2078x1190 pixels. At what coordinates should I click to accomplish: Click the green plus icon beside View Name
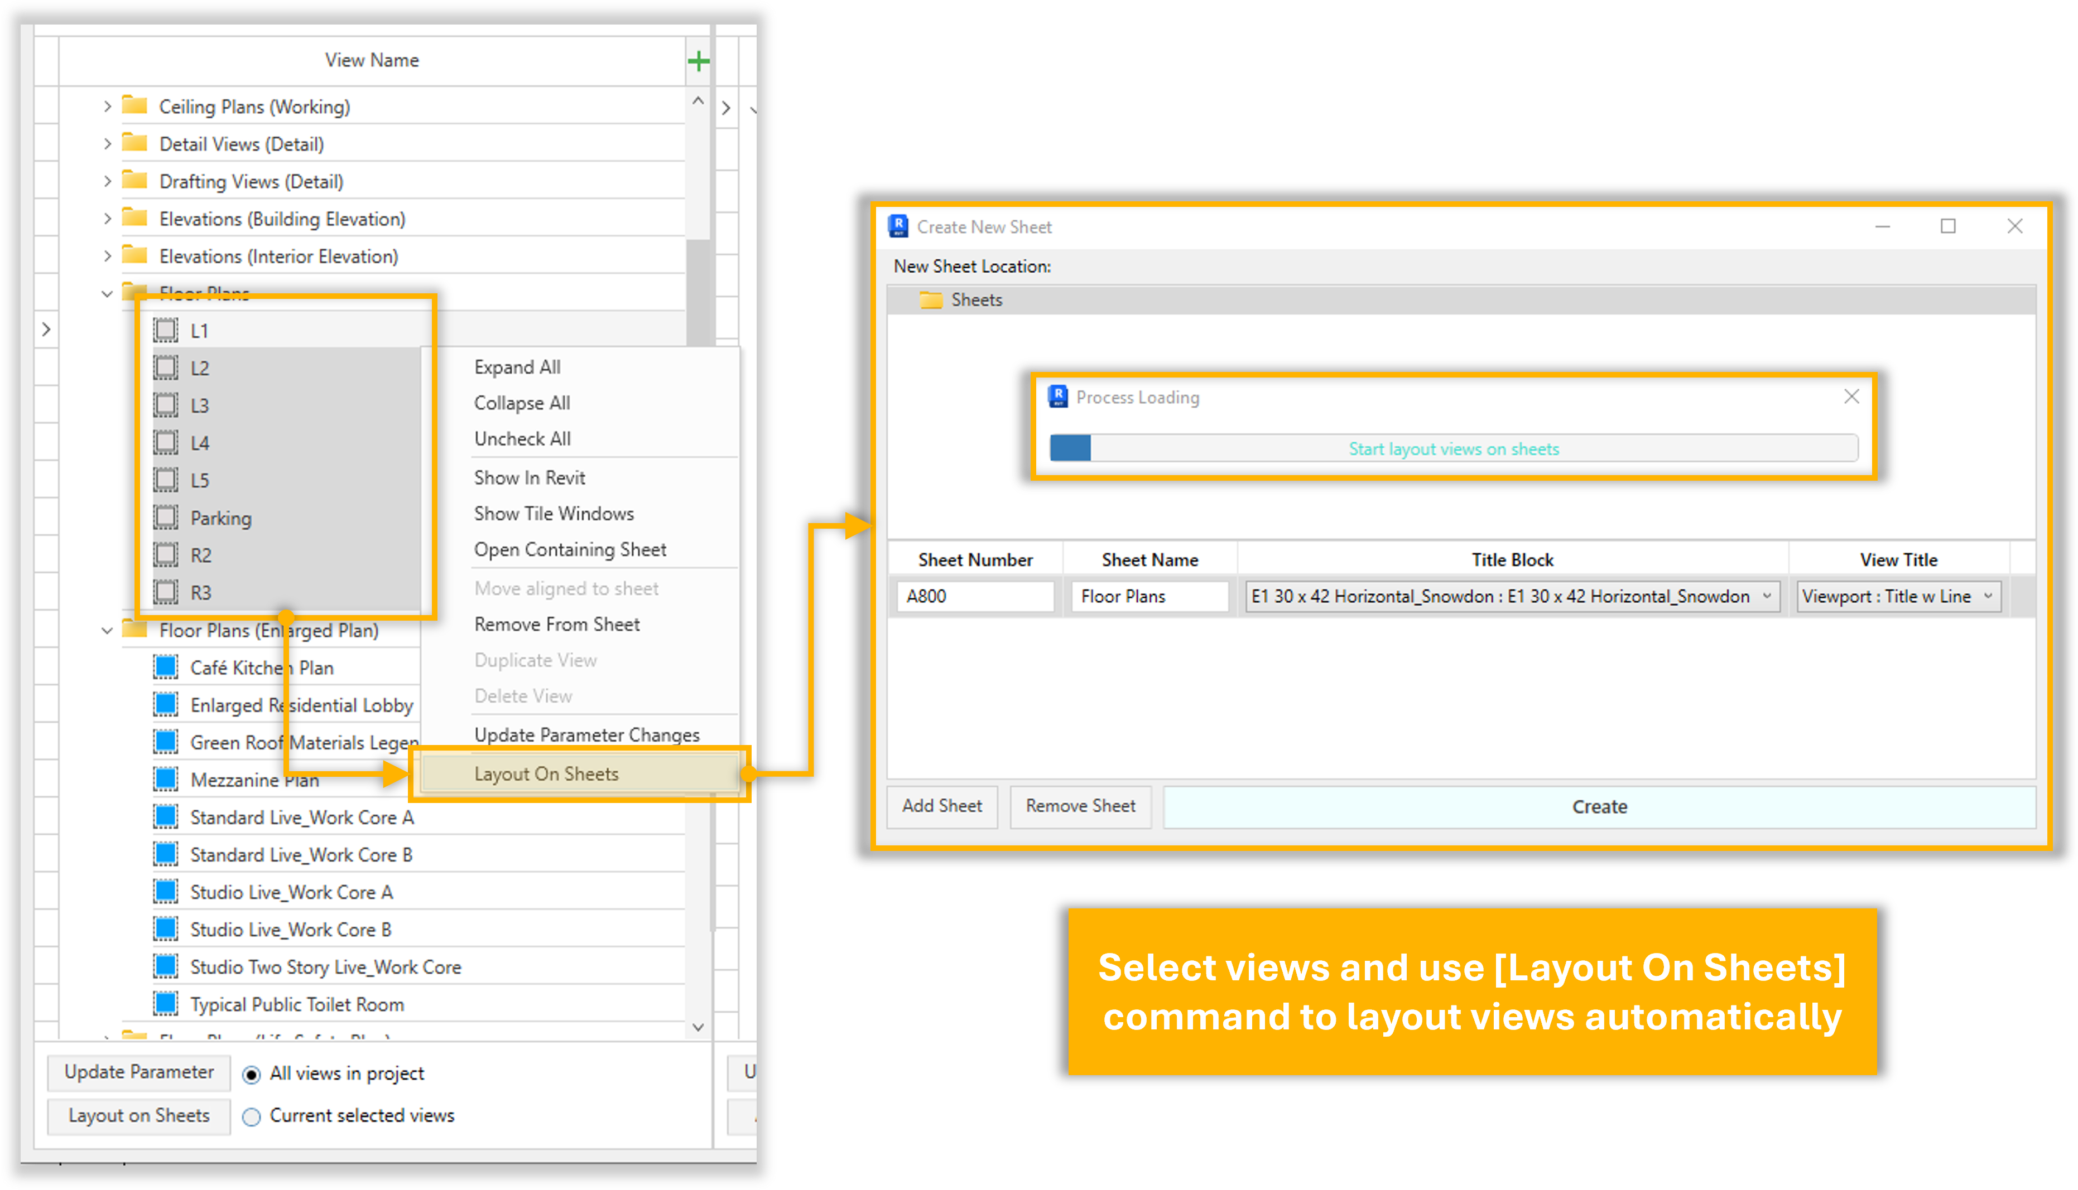coord(699,60)
